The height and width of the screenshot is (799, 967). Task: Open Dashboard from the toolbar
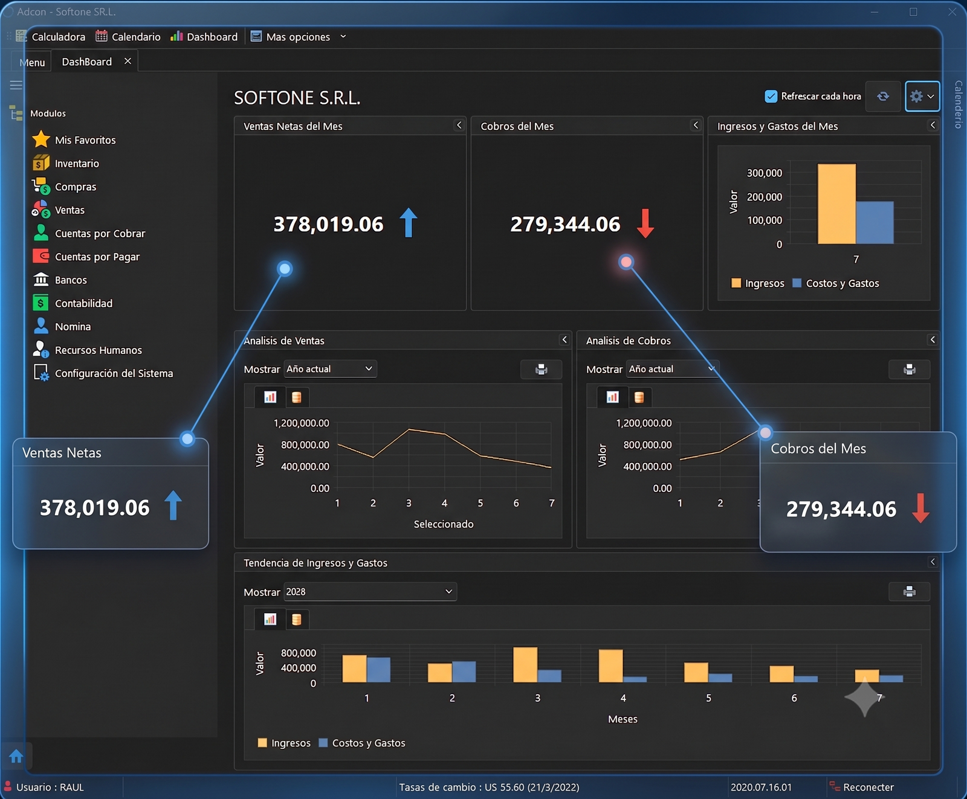[204, 37]
